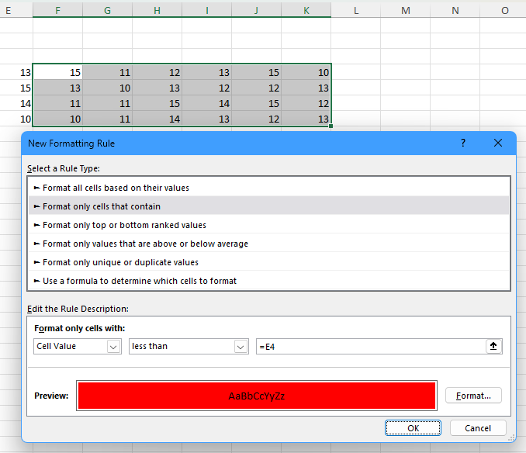Click cell with 13 in column F second data row
This screenshot has width=526, height=453.
pos(57,88)
